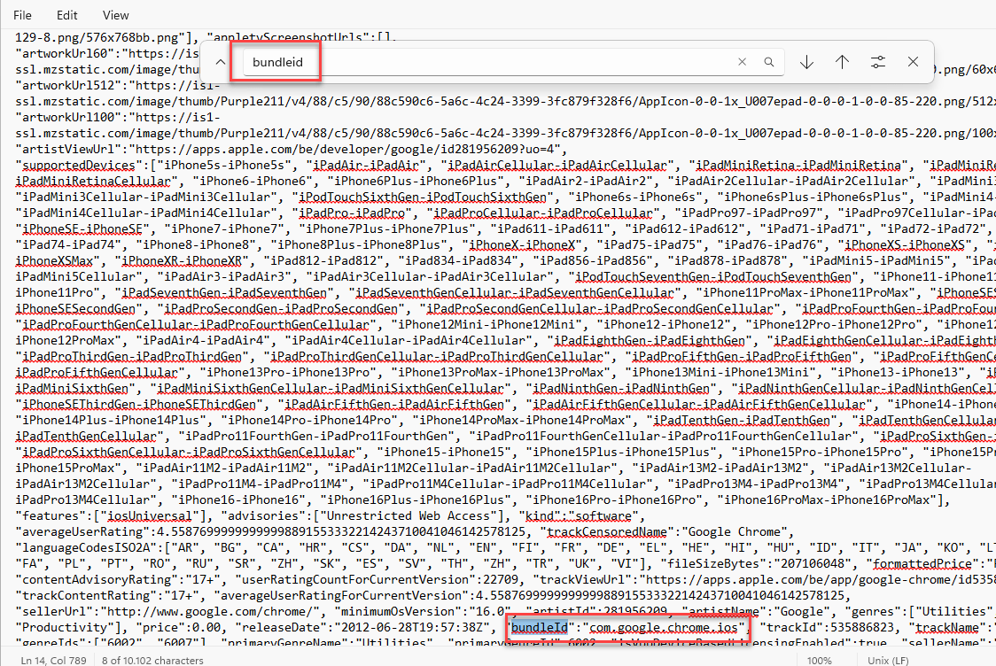
Task: Click the magnifier search icon
Action: (x=769, y=62)
